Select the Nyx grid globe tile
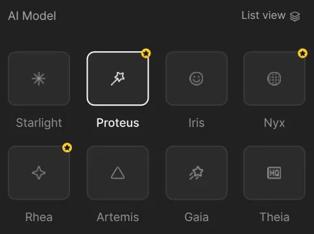This screenshot has height=234, width=314. click(x=274, y=78)
